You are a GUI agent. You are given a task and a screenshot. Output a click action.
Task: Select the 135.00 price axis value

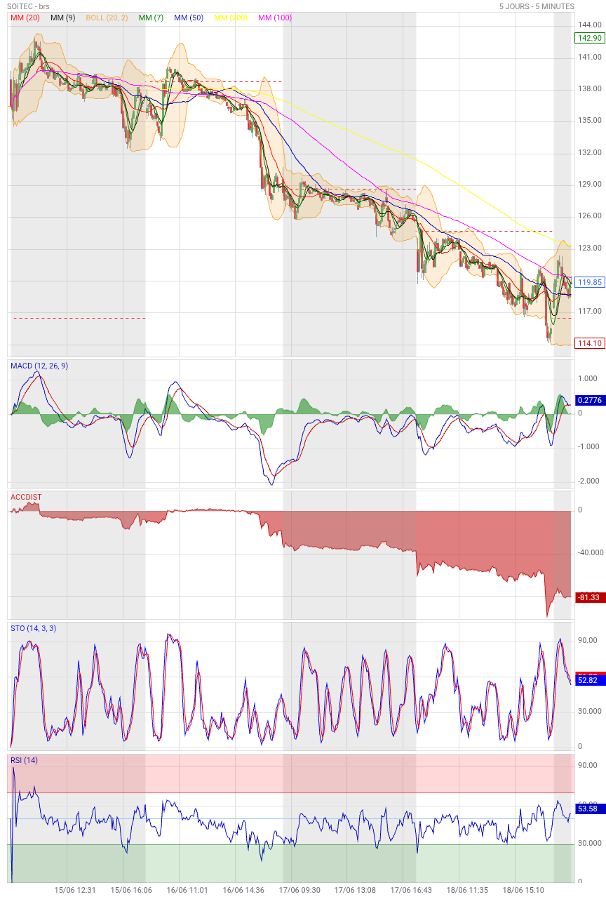click(589, 120)
